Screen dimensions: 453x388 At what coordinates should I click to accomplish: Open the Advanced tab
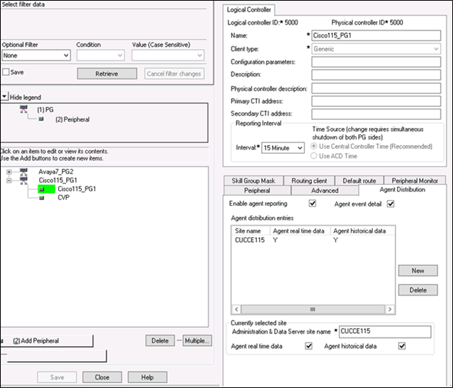point(325,191)
